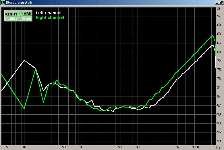Viewport: 224px width, 150px height.
Task: Click the '-96' dB axis value
Action: tap(219, 132)
